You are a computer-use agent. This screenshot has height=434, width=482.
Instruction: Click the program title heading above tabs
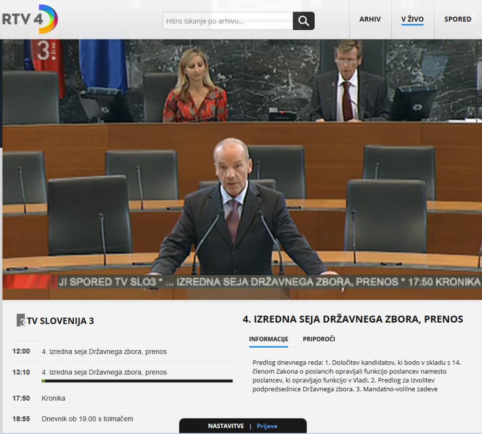click(x=352, y=319)
